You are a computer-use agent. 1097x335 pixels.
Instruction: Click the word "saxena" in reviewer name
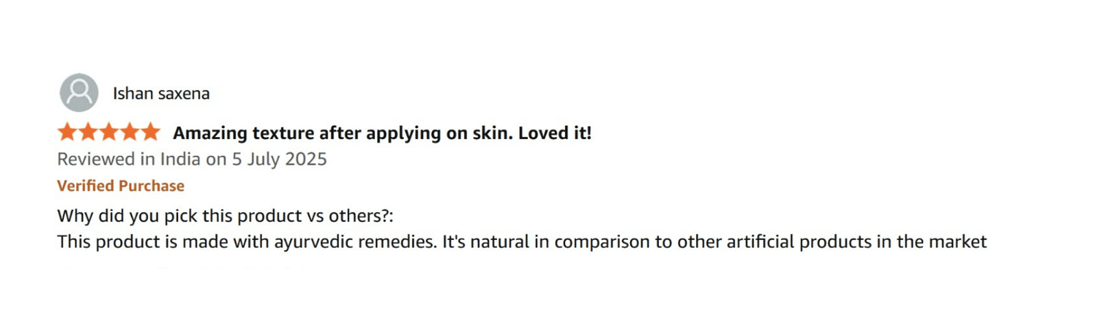(184, 94)
